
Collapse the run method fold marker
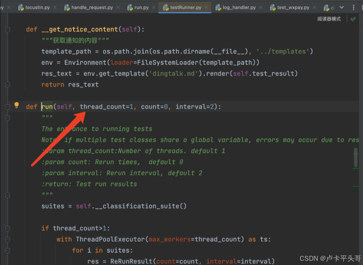7,107
